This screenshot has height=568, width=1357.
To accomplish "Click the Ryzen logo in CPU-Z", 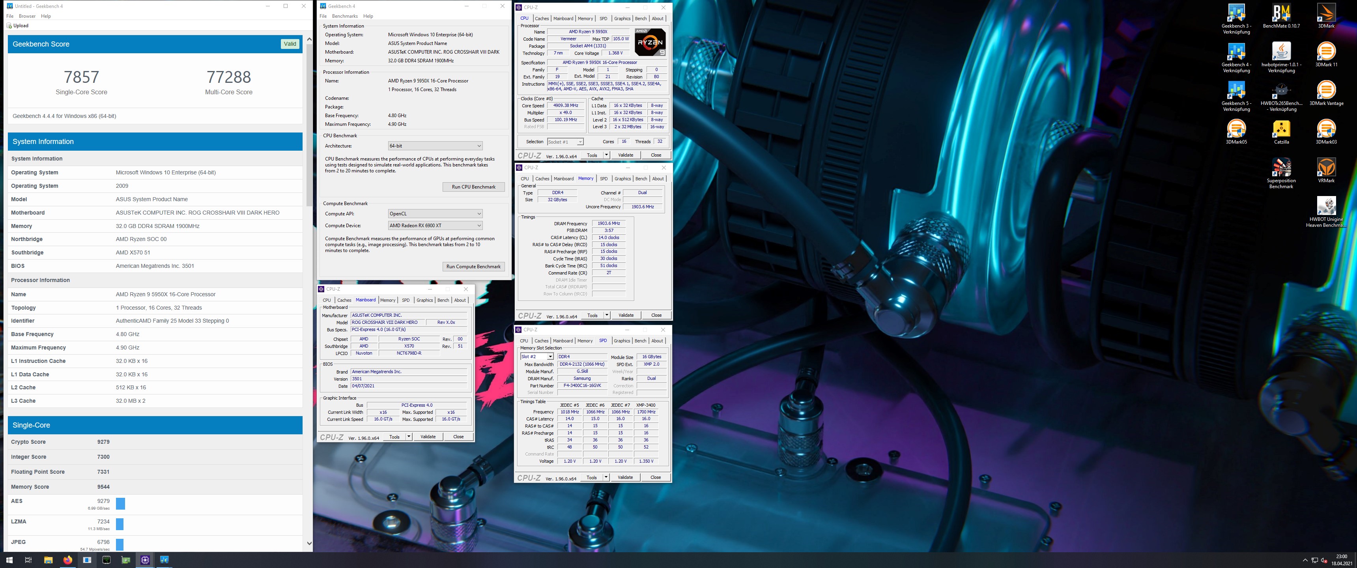I will (650, 42).
